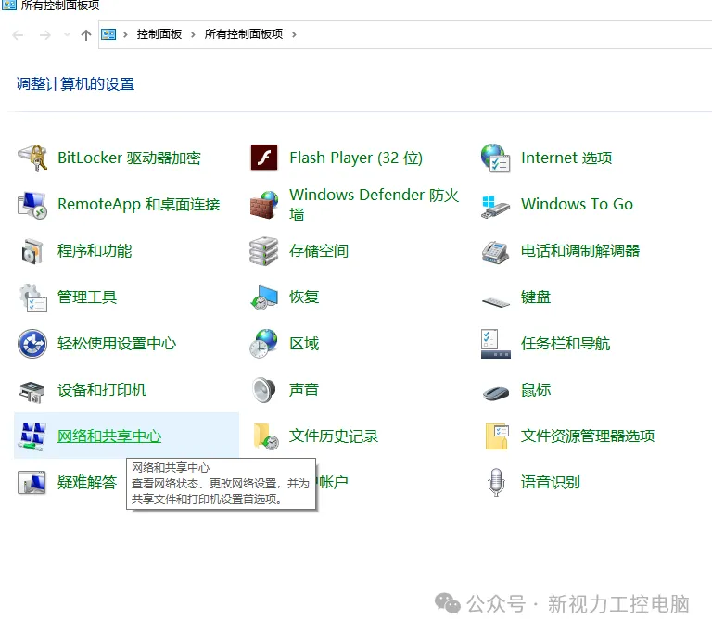Open the 键盘 keyboard icon
Screen dimensions: 712x632
click(x=496, y=301)
